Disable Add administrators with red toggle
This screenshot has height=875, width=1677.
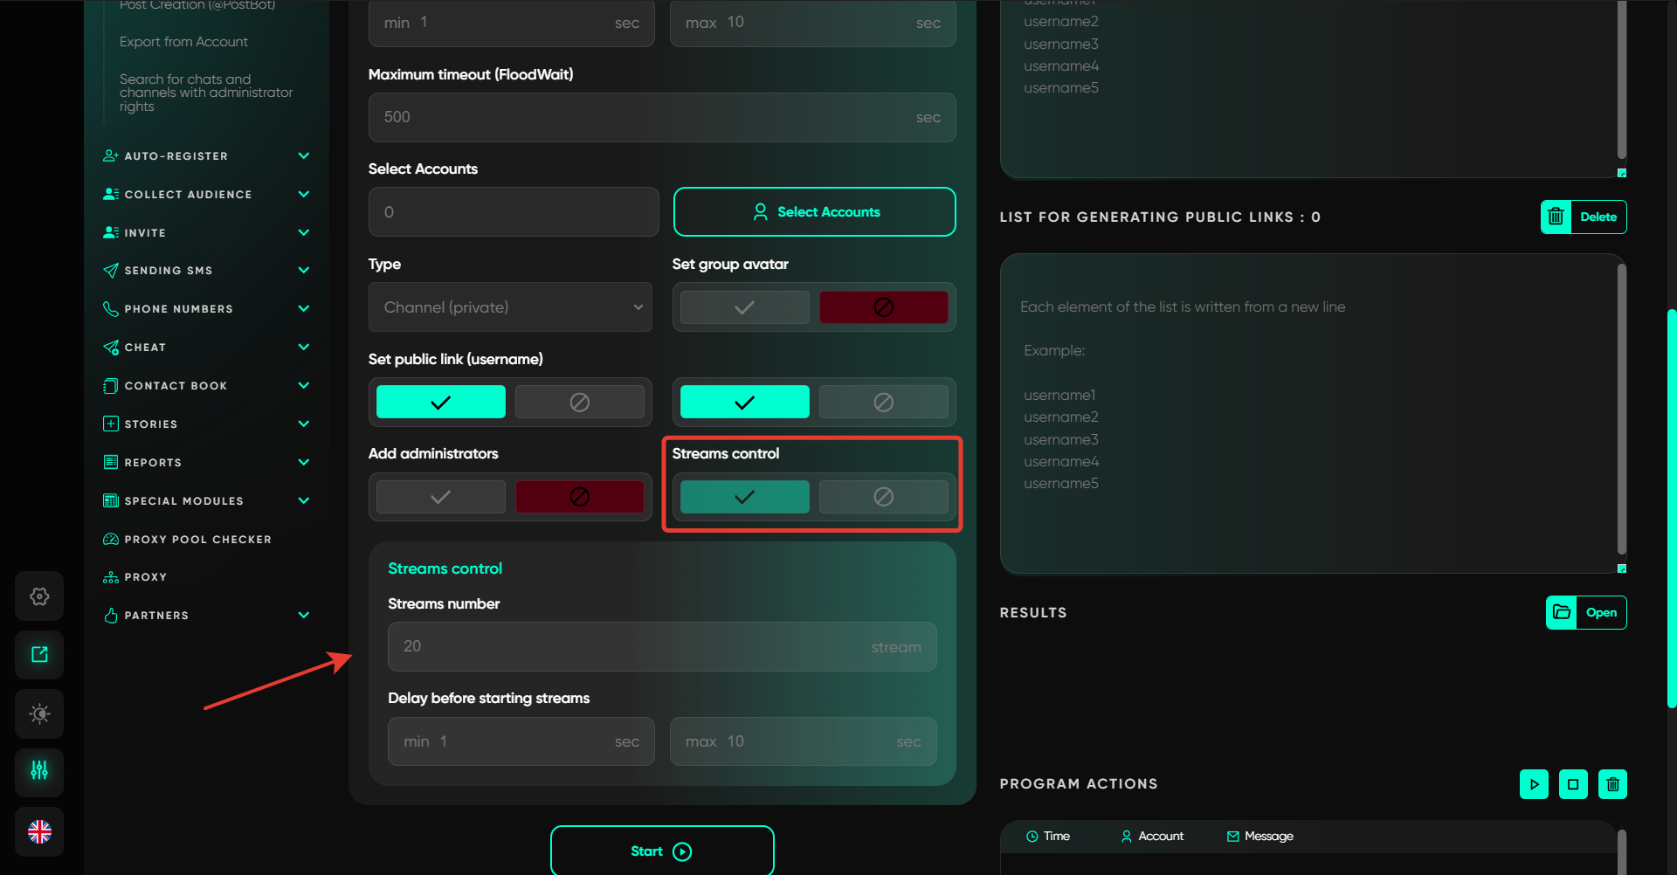point(579,497)
